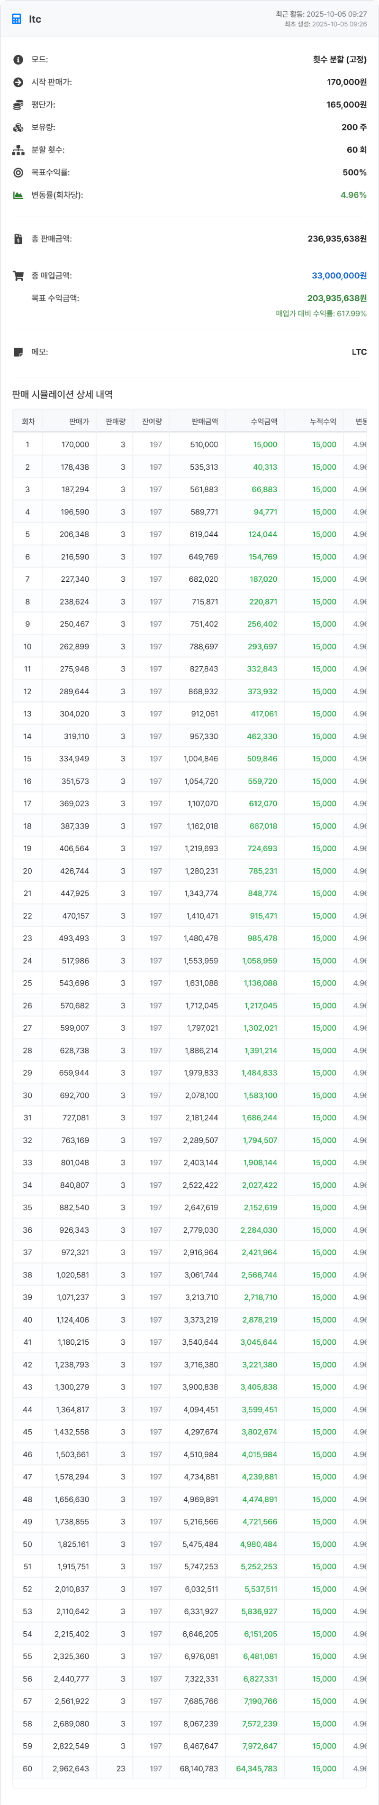Viewport: 379px width, 1805px height.
Task: Click the cubes icon beside 보유량
Action: click(18, 128)
